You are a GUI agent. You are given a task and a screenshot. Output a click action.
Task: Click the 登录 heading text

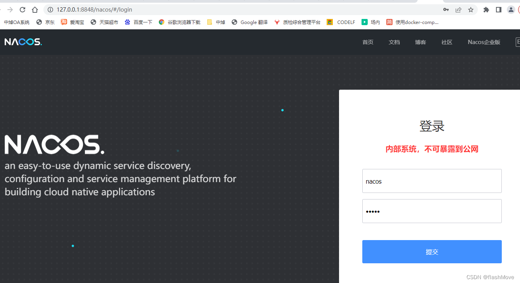432,126
